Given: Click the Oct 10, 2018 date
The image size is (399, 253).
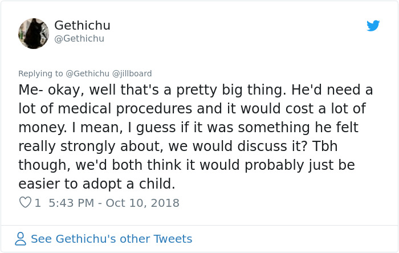Looking at the screenshot, I should [142, 203].
